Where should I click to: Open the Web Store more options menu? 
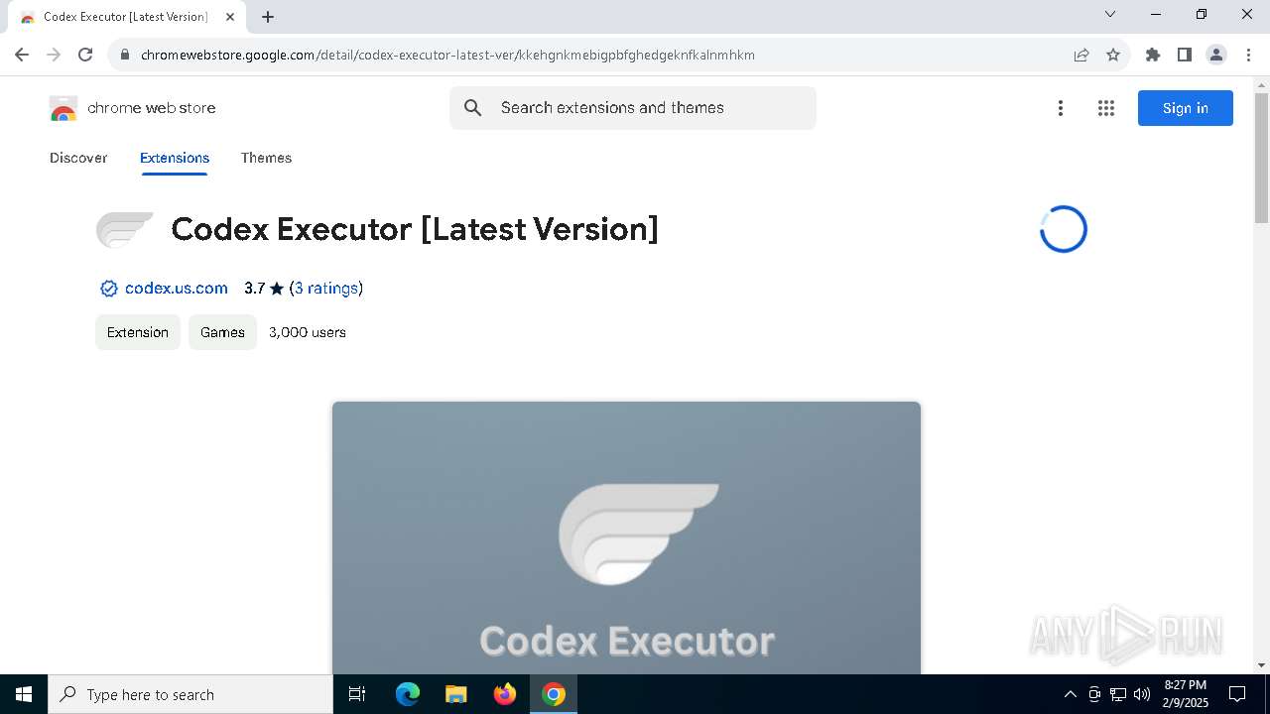(1061, 108)
